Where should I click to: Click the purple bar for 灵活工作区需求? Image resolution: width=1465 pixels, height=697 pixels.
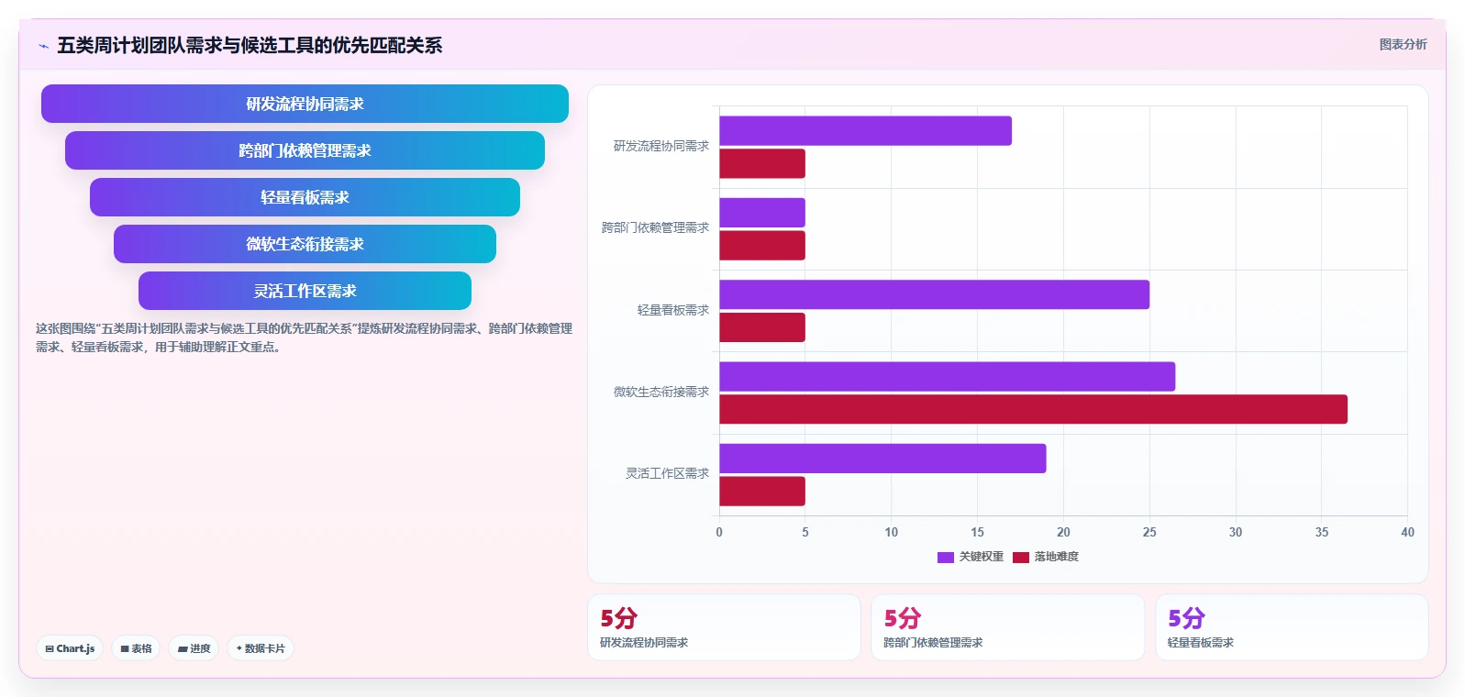pyautogui.click(x=882, y=459)
